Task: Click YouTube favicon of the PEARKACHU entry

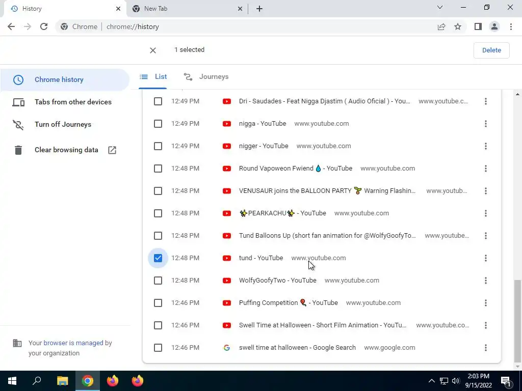Action: (227, 213)
